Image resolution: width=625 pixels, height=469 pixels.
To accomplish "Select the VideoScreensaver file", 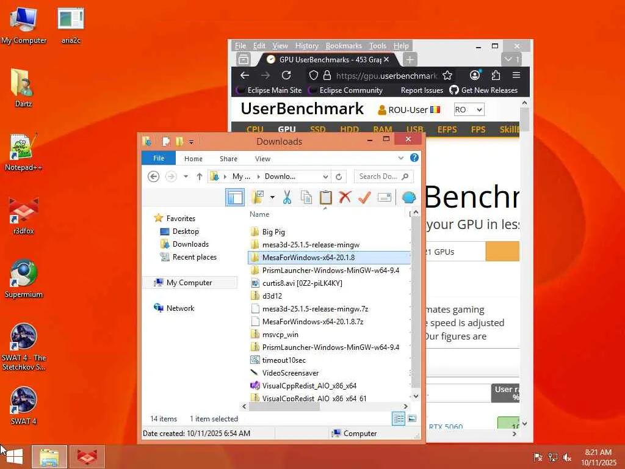I will coord(291,373).
